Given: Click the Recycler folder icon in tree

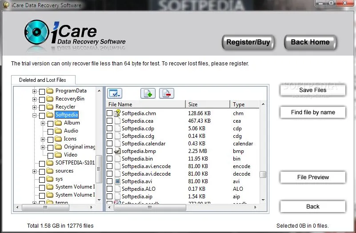Looking at the screenshot, I should (x=50, y=107).
